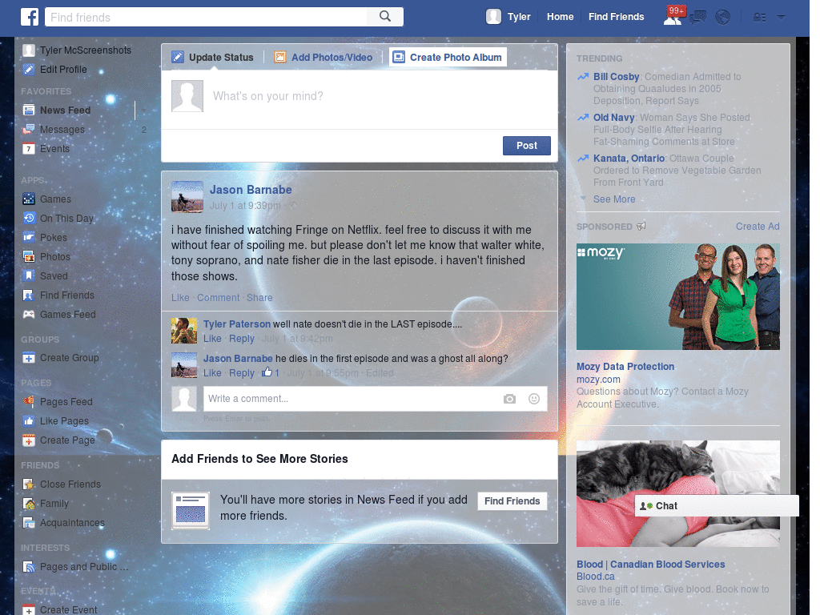Open Find Friends icon in apps sidebar

point(29,295)
